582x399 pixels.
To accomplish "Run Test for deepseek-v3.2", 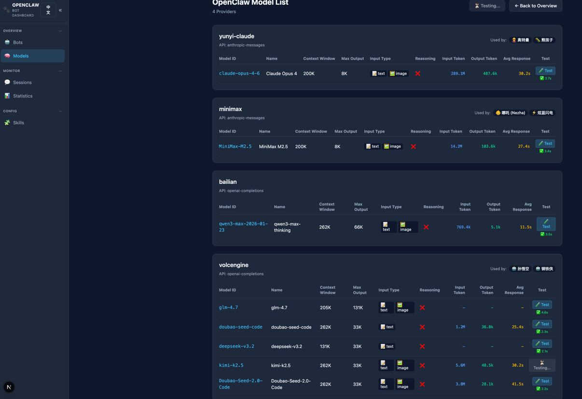I will click(x=542, y=344).
